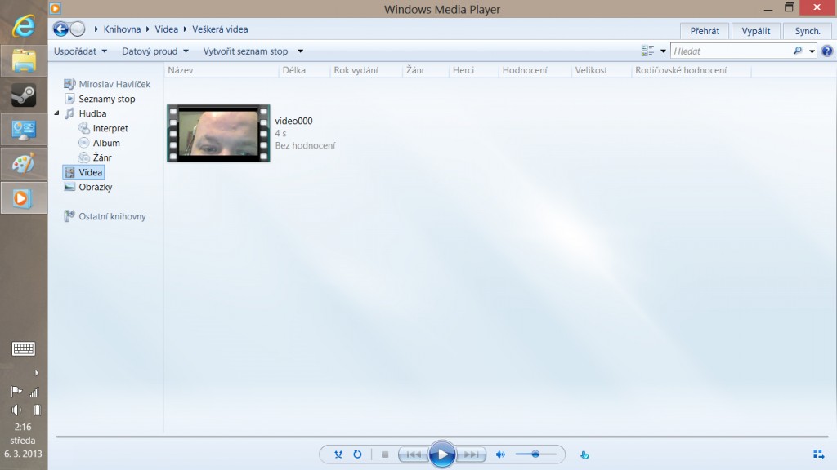Sort by the Žánr column header
Image resolution: width=837 pixels, height=470 pixels.
click(425, 70)
